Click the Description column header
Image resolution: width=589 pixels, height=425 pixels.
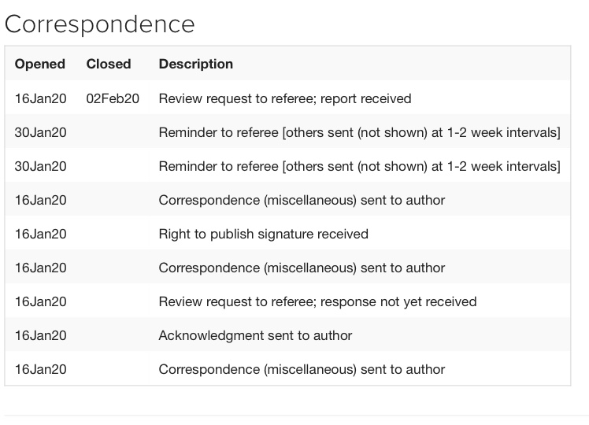pos(196,64)
